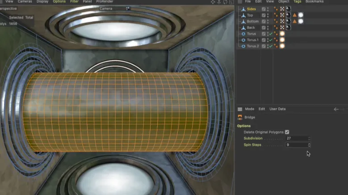Image resolution: width=348 pixels, height=195 pixels.
Task: Uncheck Delete Original Polygons checkbox
Action: [x=287, y=132]
